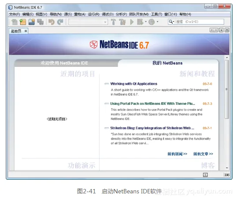Click the Undo arrow icon
This screenshot has height=200, width=237.
(x=52, y=22)
